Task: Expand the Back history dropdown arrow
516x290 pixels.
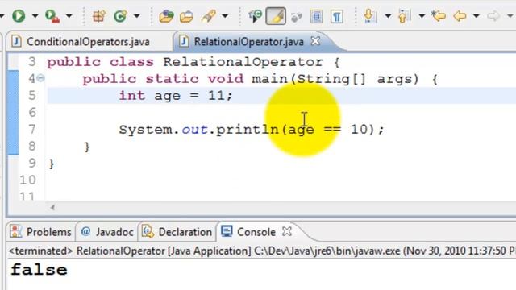Action: pyautogui.click(x=476, y=16)
